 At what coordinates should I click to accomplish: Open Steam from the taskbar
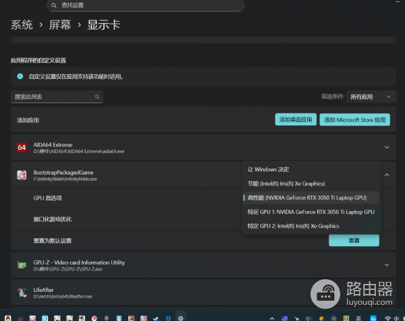pos(156,318)
